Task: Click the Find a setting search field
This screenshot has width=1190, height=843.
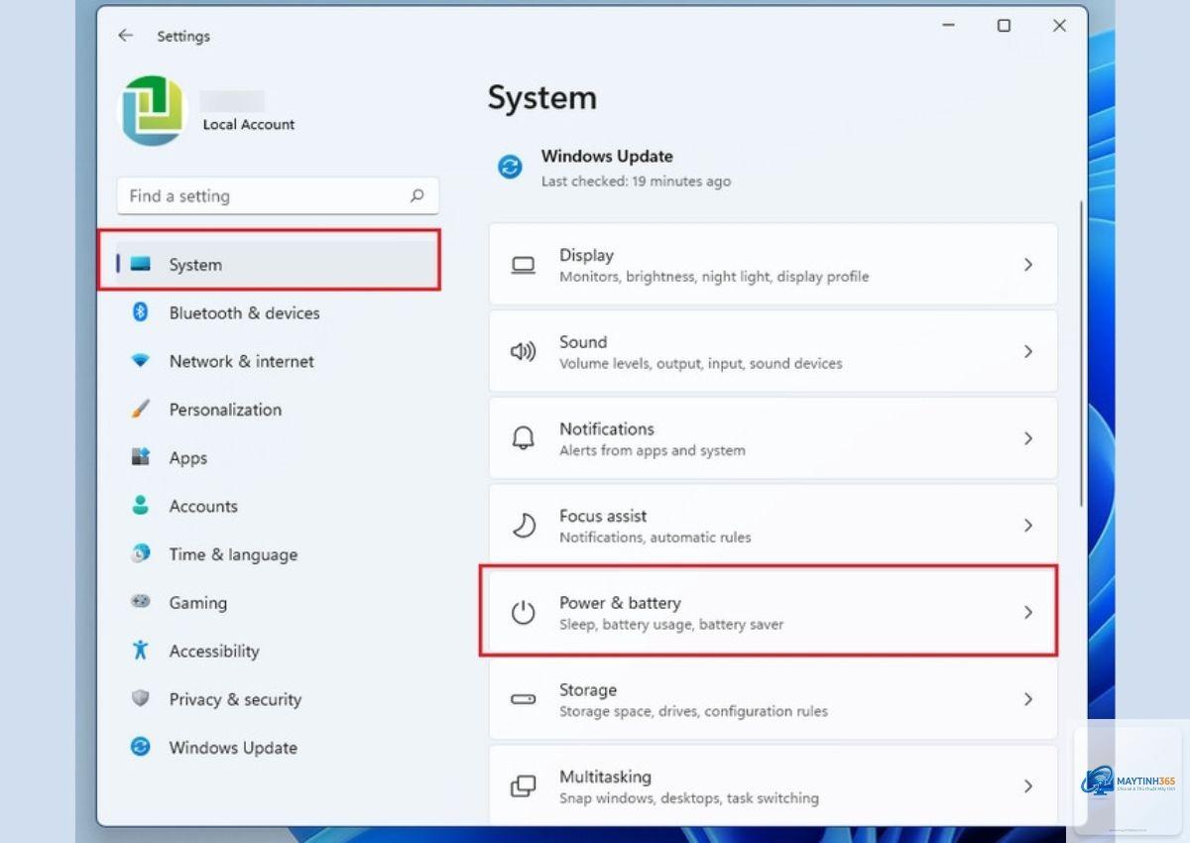Action: (x=278, y=196)
